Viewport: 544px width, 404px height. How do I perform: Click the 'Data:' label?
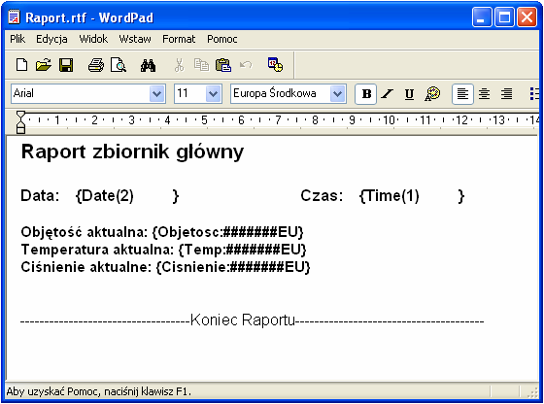coord(40,195)
